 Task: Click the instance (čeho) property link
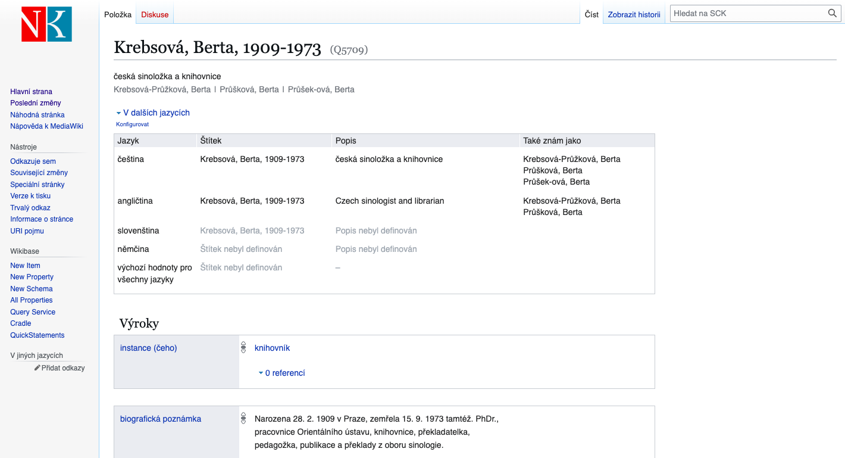(148, 348)
